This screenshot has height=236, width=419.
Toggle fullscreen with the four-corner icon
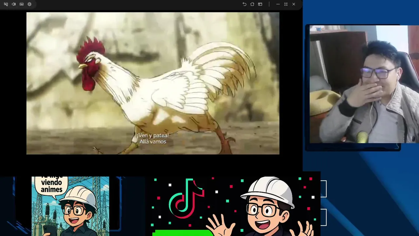pos(286,4)
